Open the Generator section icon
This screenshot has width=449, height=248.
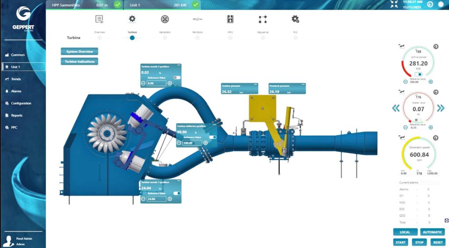[165, 19]
